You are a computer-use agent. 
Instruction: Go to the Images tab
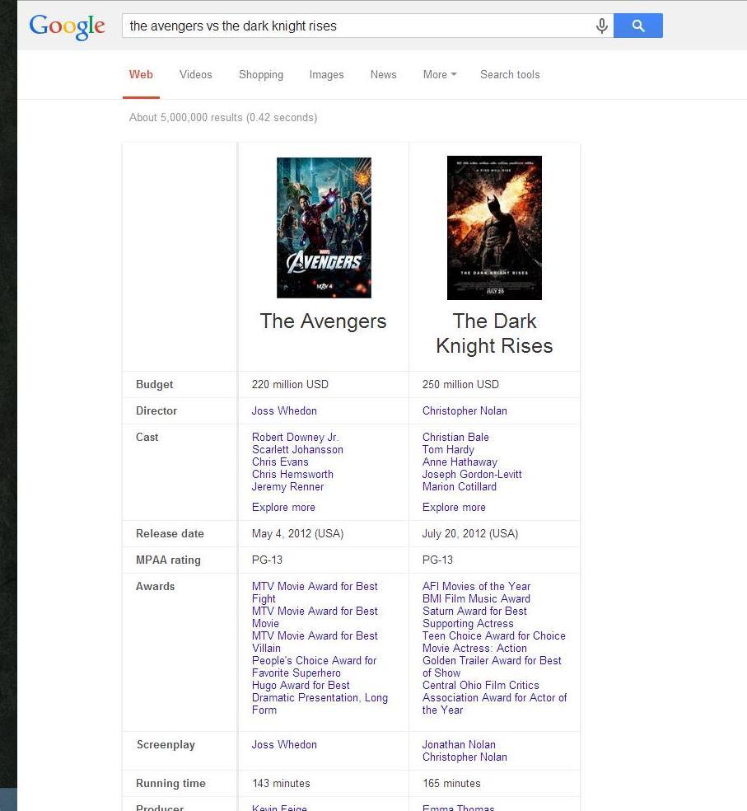(x=326, y=74)
